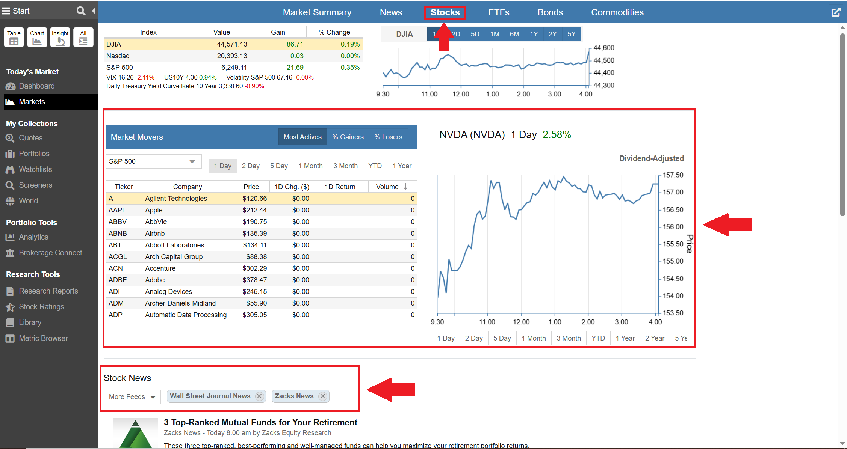Select 2 Day period for movers table
This screenshot has width=847, height=449.
point(251,166)
